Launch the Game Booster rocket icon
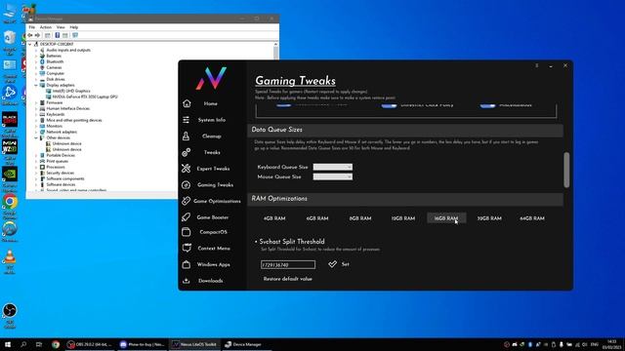 186,217
